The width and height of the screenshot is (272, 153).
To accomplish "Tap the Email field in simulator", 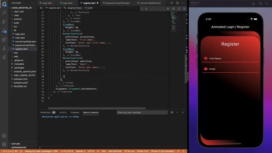I will 230,69.
